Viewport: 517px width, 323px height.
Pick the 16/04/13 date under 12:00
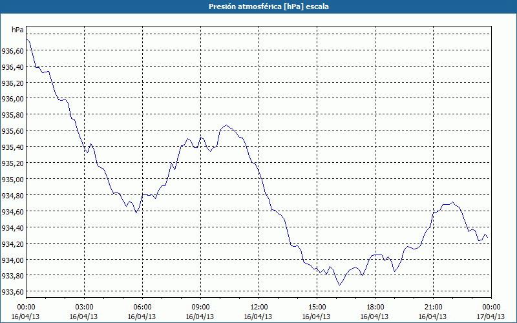[258, 317]
